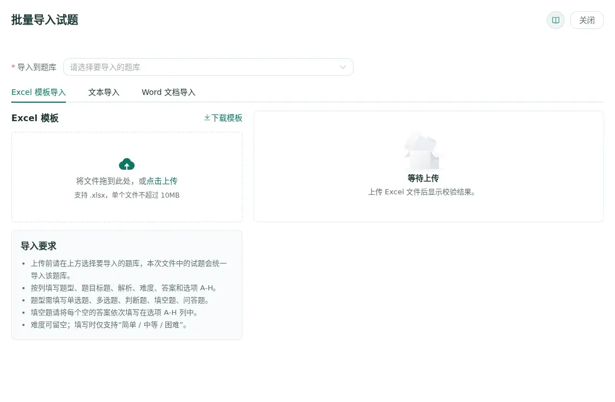This screenshot has height=402, width=615.
Task: Click the requirement line 题型需填写单选题、多选题
Action: pos(120,300)
